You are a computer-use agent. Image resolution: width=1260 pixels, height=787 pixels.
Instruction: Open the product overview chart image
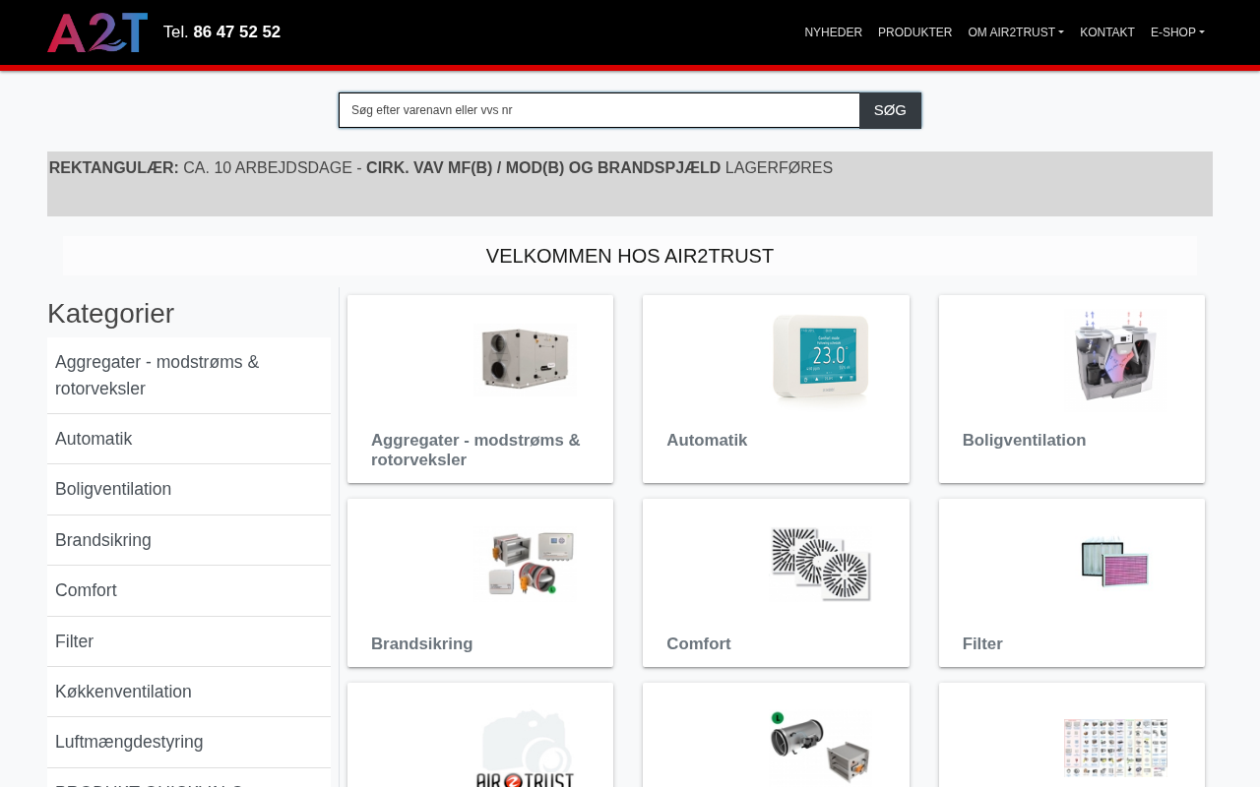click(x=1116, y=746)
